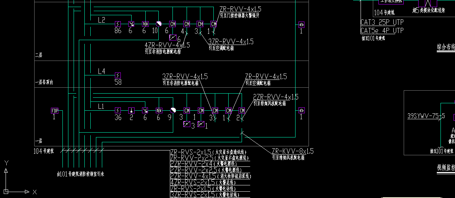The image size is (455, 198).
Task: Select the 104号建筑 building label
Action: 44,151
